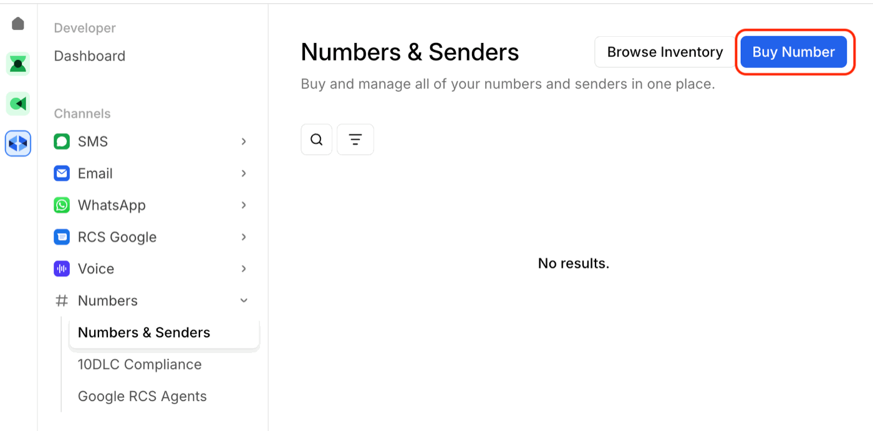Open Google RCS Agents page
The width and height of the screenshot is (873, 431).
click(142, 396)
